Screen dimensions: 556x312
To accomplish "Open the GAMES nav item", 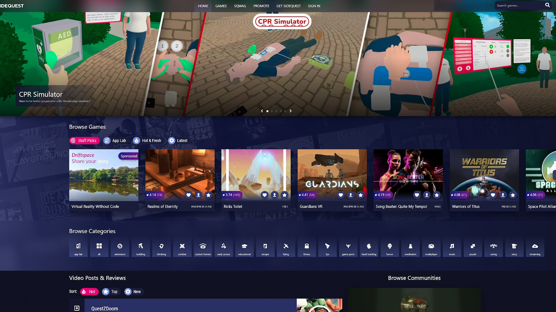I will coord(221,6).
